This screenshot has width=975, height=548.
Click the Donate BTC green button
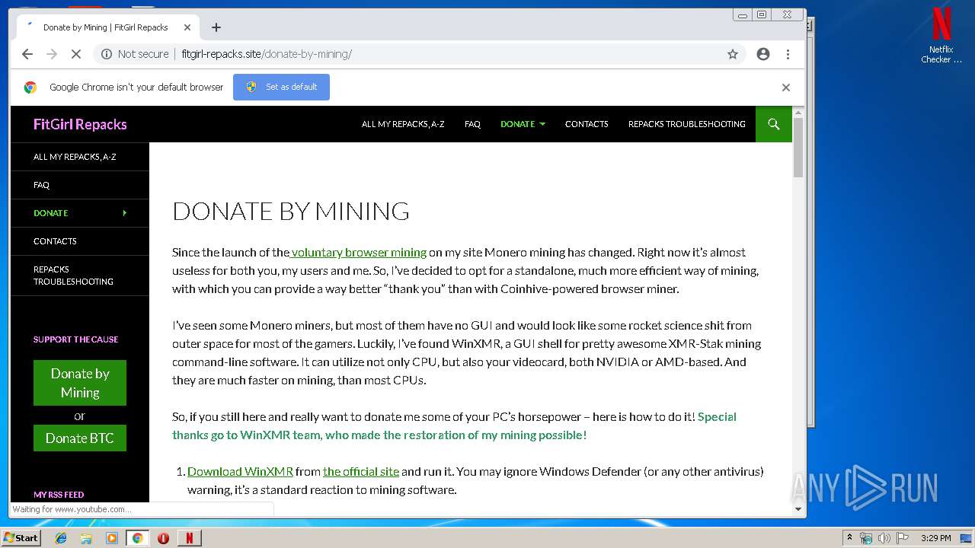80,438
